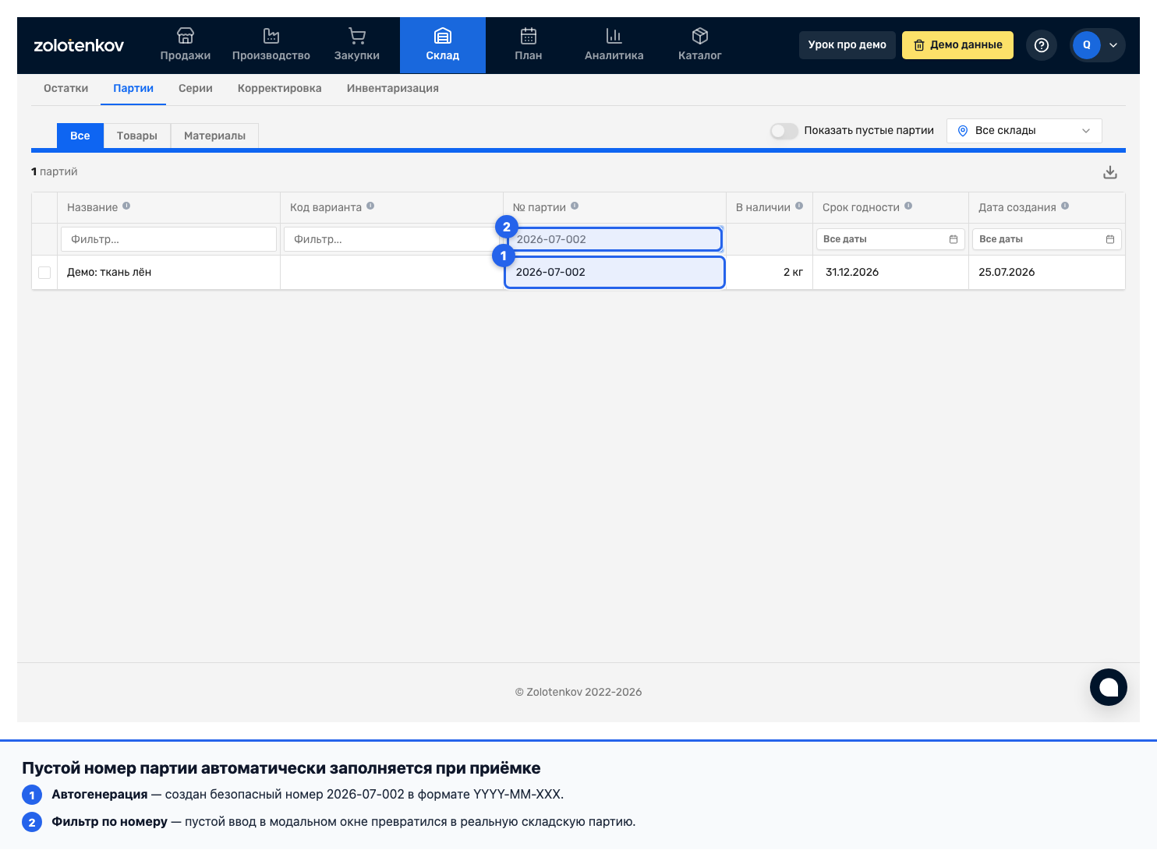
Task: Open the chat support bubble
Action: pyautogui.click(x=1109, y=687)
